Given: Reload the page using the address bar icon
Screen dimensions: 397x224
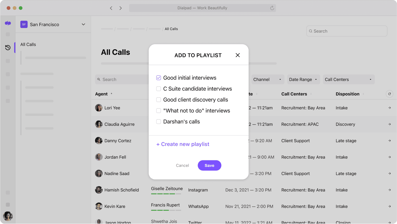Looking at the screenshot, I should tap(272, 8).
